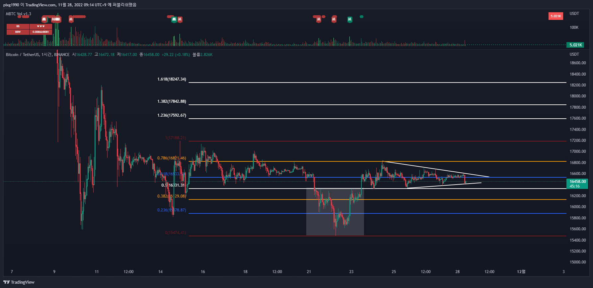Click the 18600.00 price axis label
Screen dimensions: 593x288
pos(578,63)
